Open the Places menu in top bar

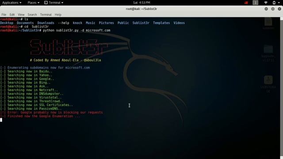[x=34, y=3]
